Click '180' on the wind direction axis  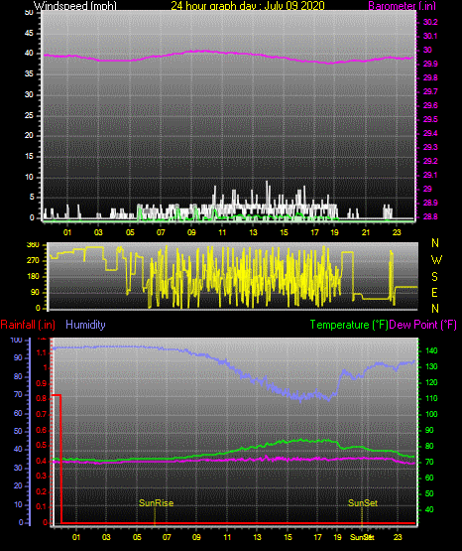[34, 277]
